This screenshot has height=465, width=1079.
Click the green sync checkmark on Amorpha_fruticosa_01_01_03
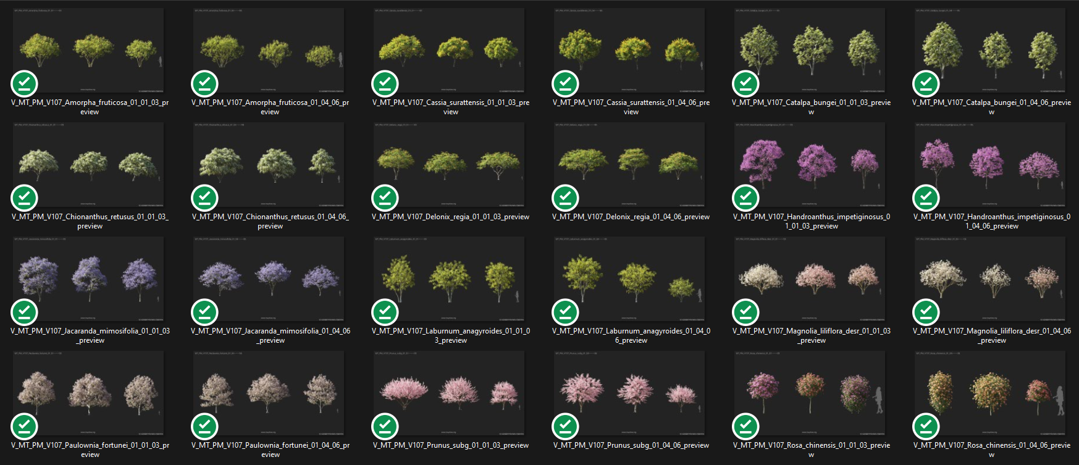tap(25, 84)
